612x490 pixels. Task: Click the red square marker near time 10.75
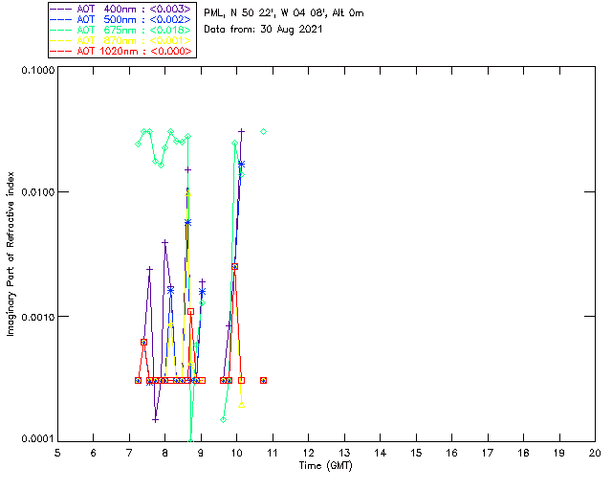pos(263,380)
